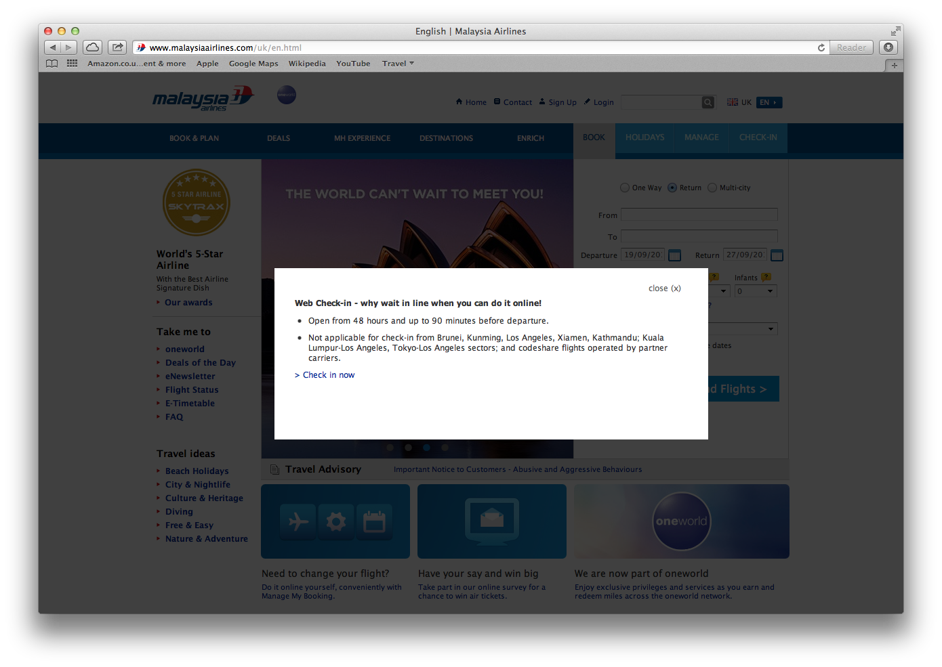Open the Flight Status link
942x667 pixels.
click(x=192, y=390)
